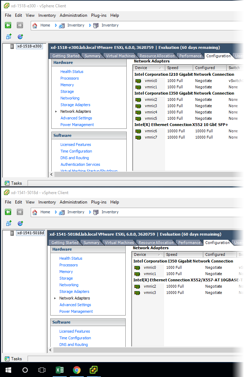The image size is (244, 377).
Task: Open Health Status link in e300 window
Action: (x=72, y=72)
